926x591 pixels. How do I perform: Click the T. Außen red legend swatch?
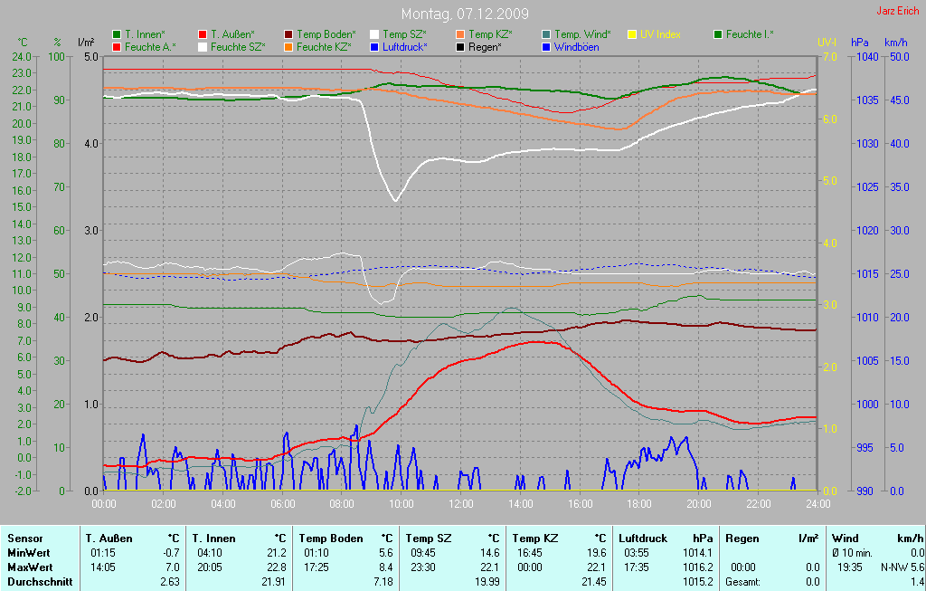point(203,35)
